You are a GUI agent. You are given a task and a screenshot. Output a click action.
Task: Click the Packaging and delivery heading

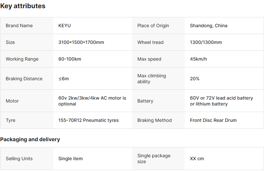point(30,139)
